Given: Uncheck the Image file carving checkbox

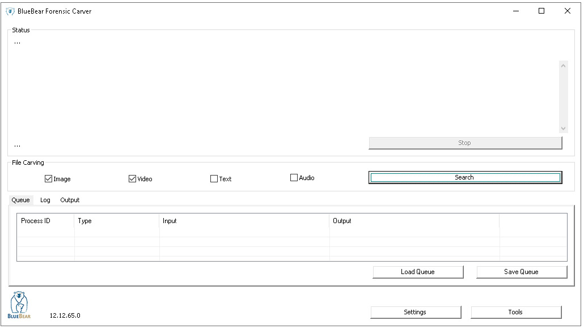Looking at the screenshot, I should tap(48, 178).
